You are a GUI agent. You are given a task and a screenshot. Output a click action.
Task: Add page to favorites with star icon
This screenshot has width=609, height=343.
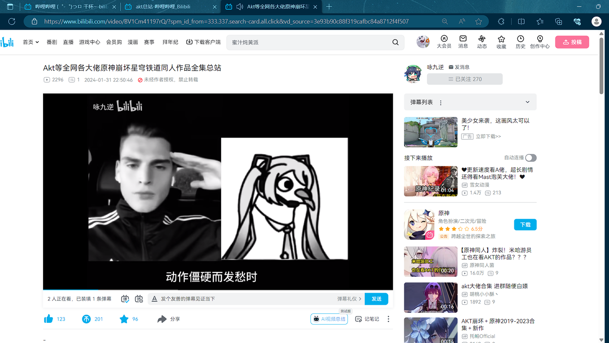(479, 21)
